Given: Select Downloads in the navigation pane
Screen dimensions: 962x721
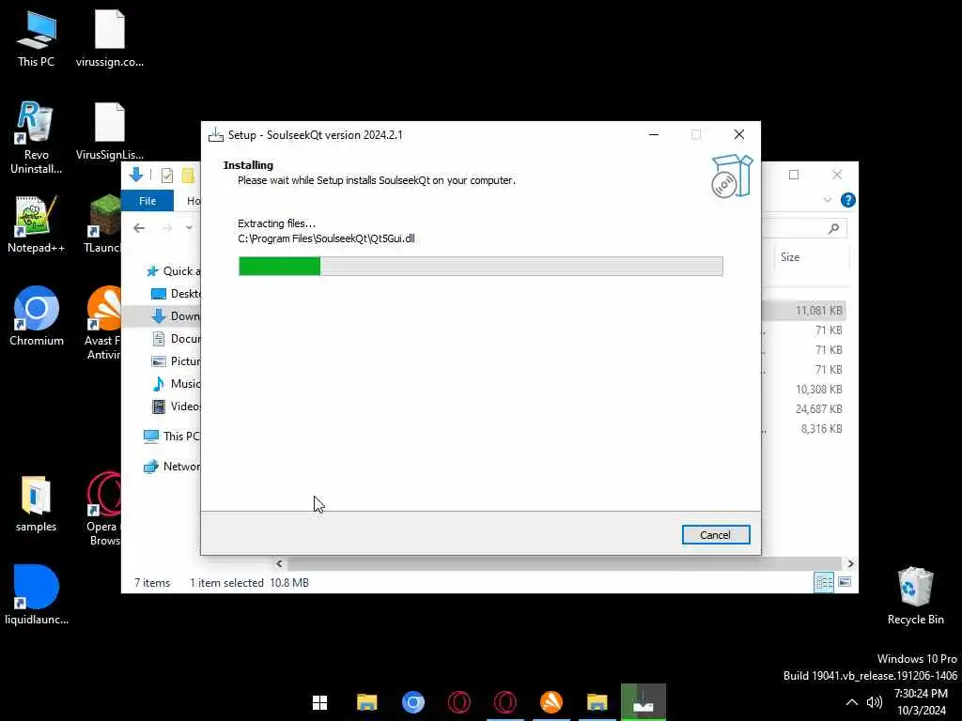Looking at the screenshot, I should tap(176, 315).
